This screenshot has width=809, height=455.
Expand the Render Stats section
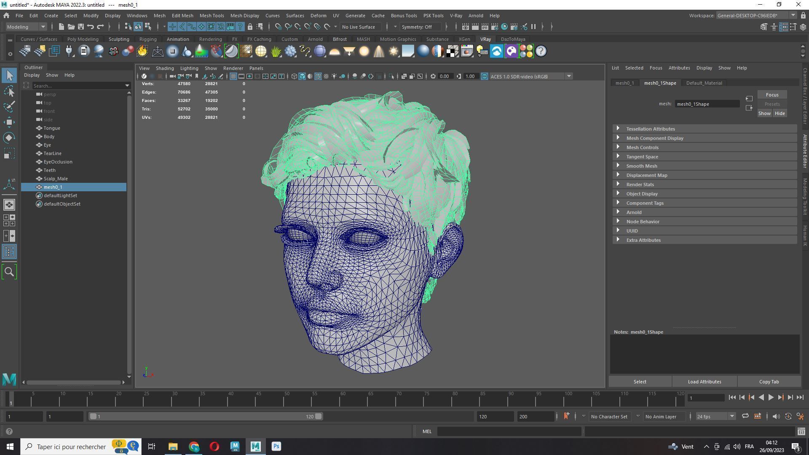[x=705, y=185]
